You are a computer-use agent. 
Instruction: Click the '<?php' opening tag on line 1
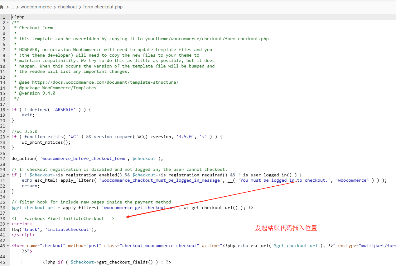click(x=18, y=17)
